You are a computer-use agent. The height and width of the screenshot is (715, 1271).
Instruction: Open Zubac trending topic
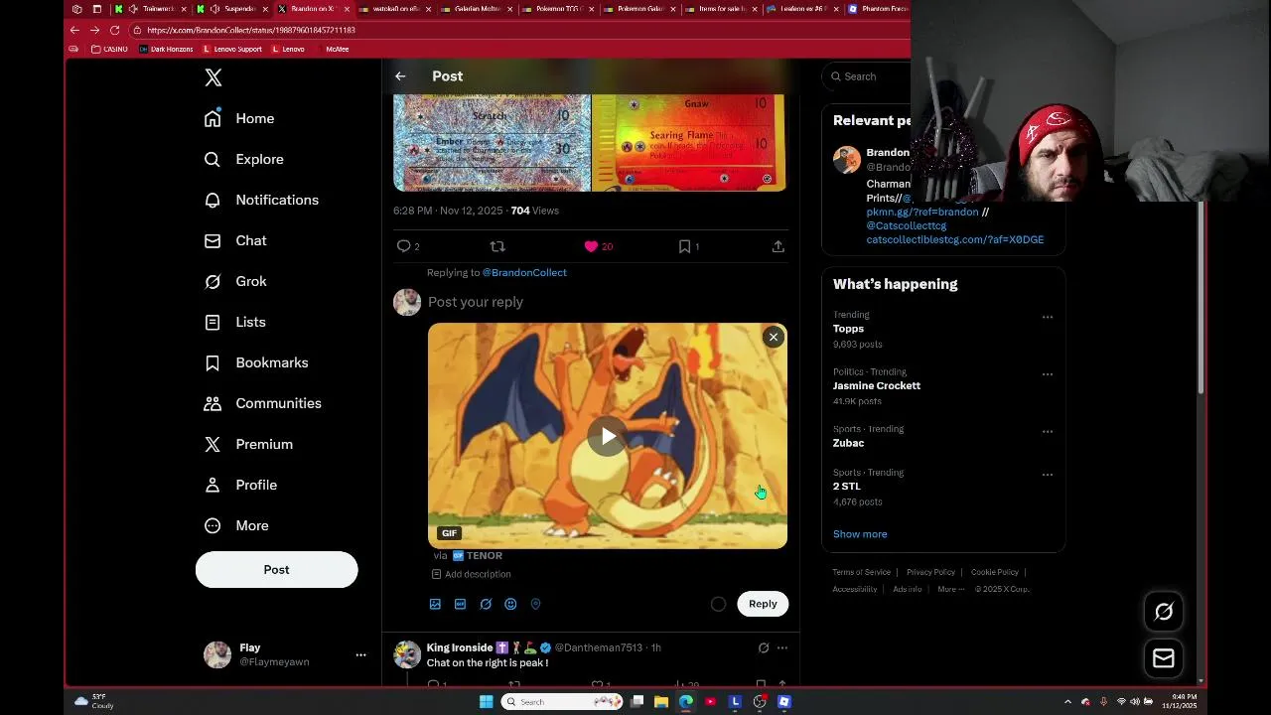click(x=848, y=443)
